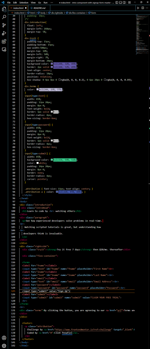Viewport: 150px width, 349px height.
Task: Open the green hsl swatch on line 84
Action: (52, 160)
